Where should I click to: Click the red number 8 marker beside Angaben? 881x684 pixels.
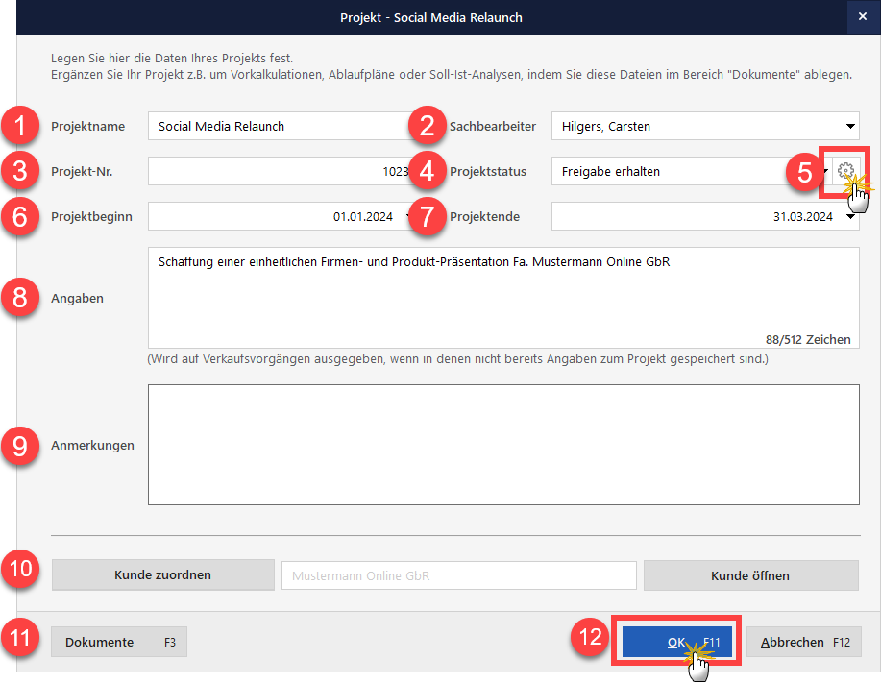point(20,298)
